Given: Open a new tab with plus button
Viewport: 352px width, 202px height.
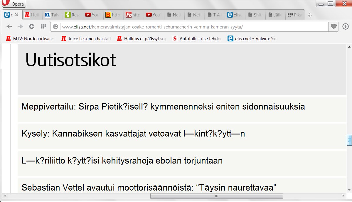Looking at the screenshot, I should (x=310, y=15).
